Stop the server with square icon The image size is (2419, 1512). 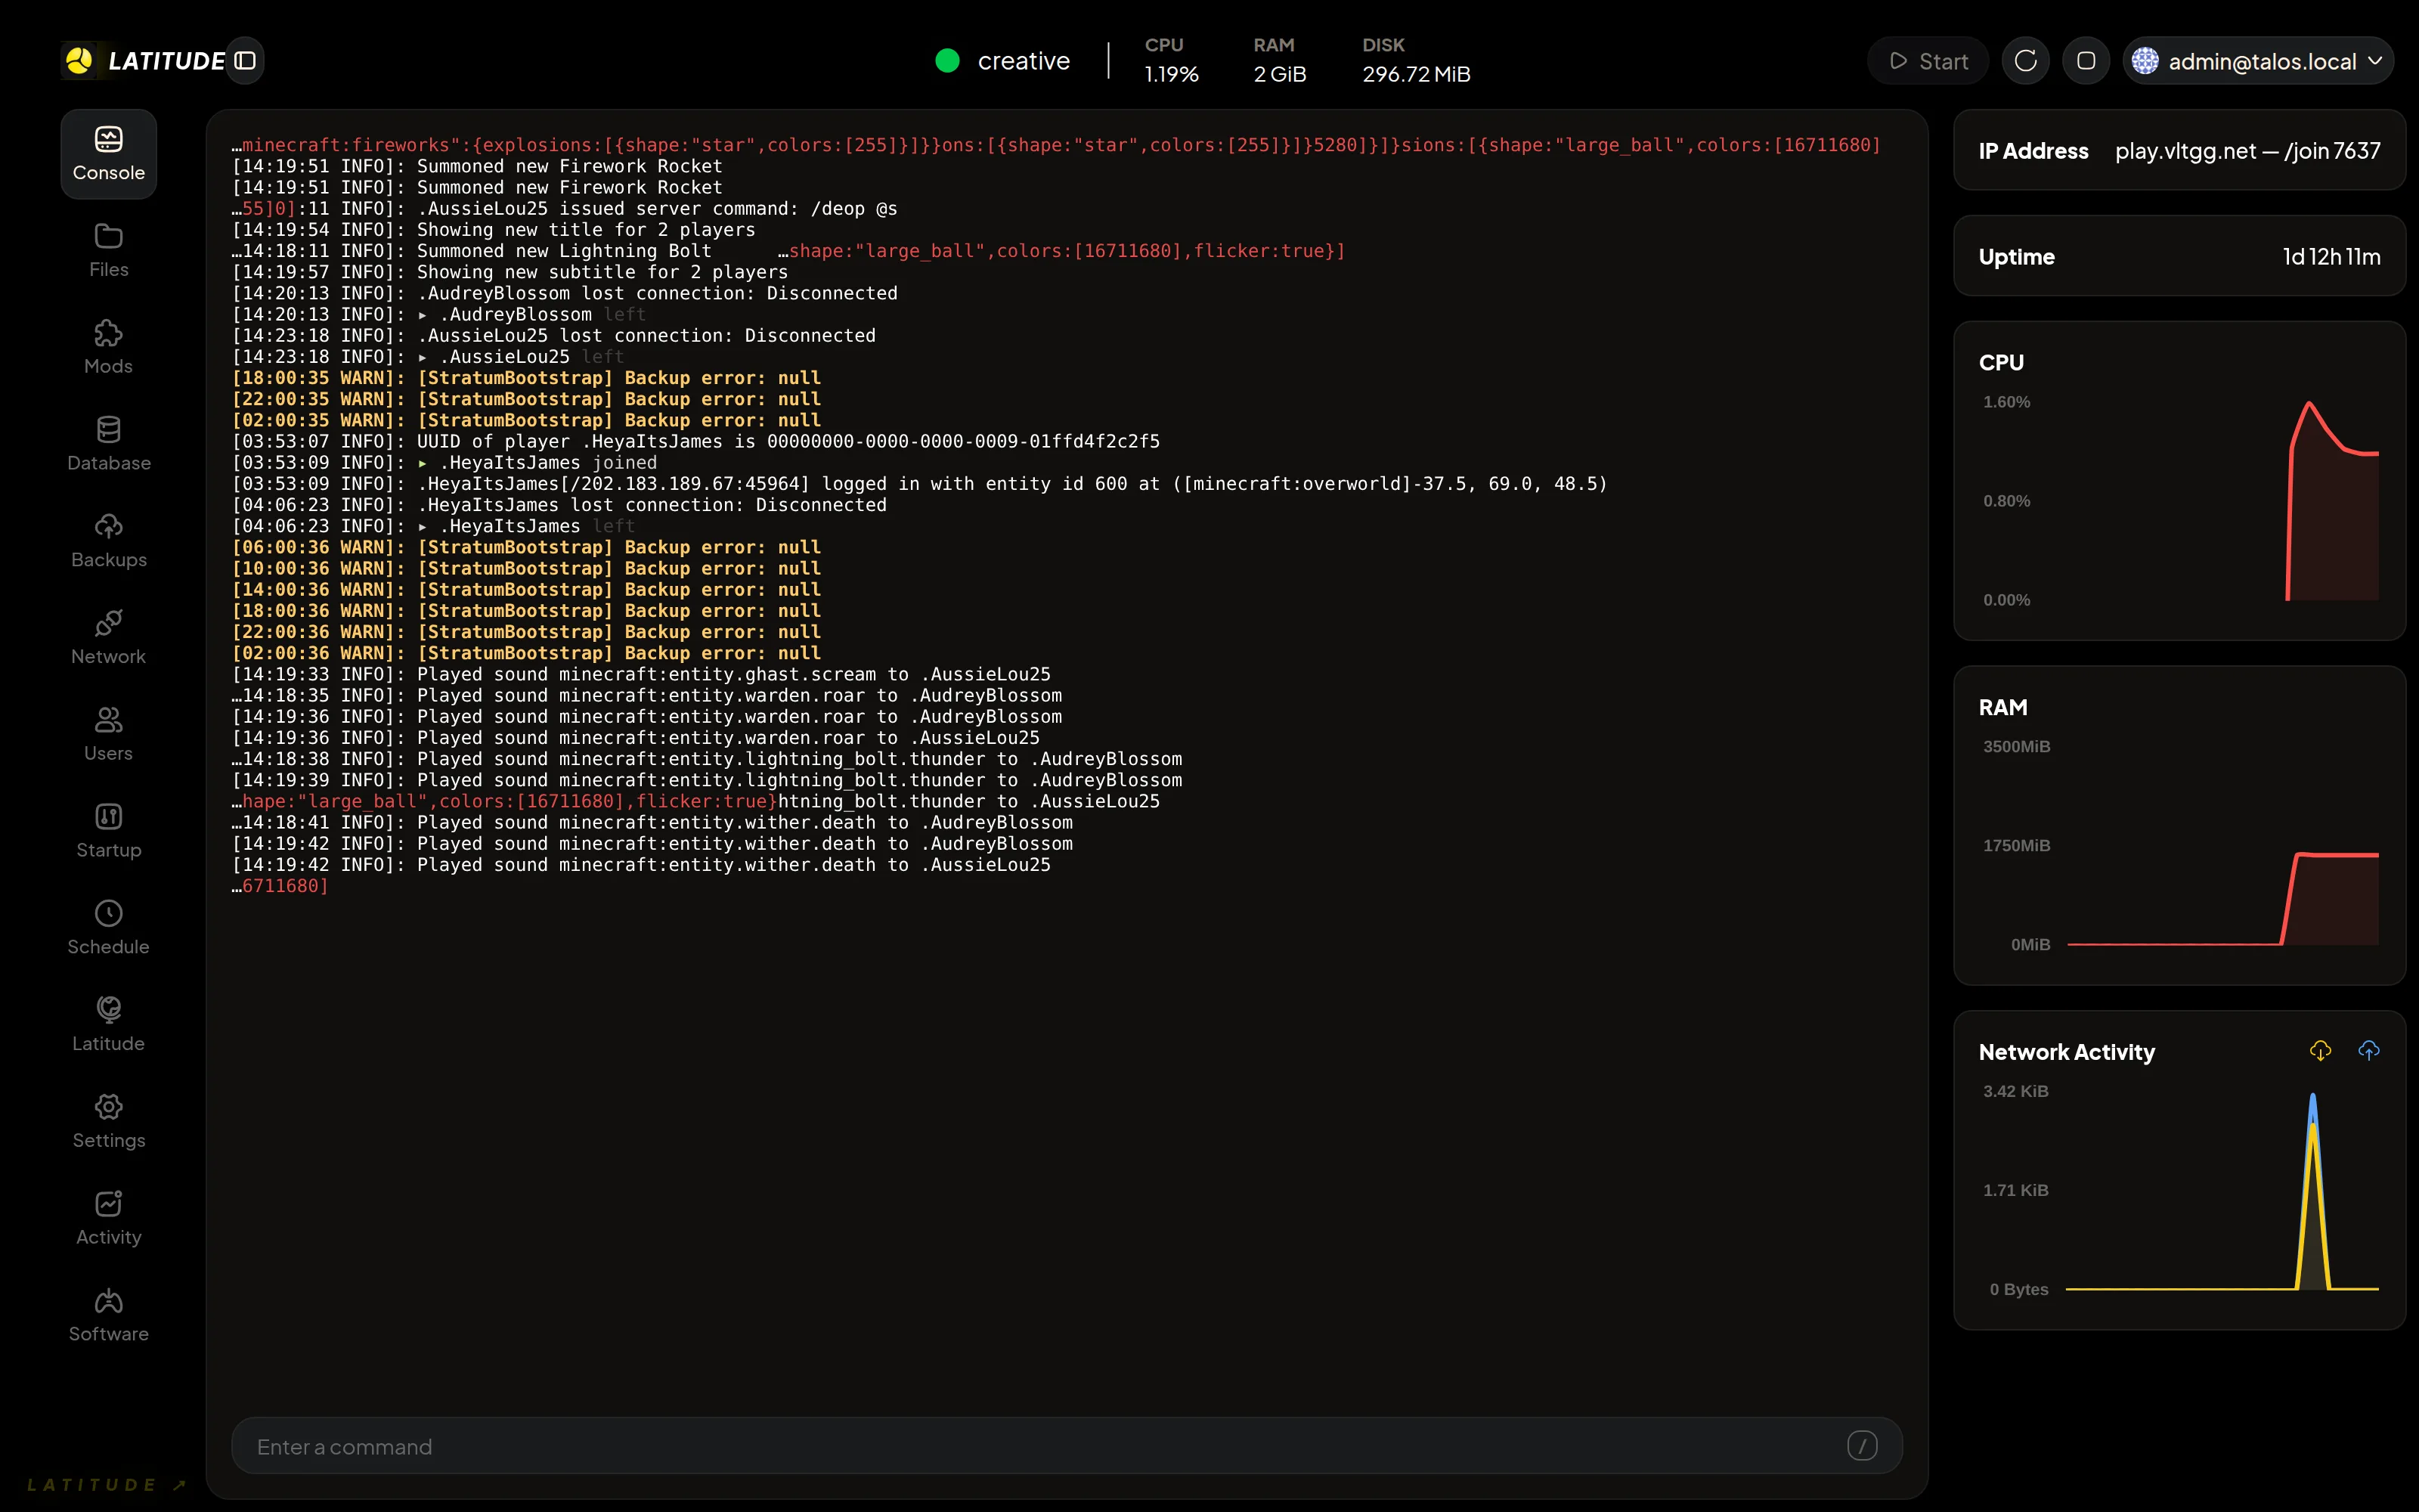[2086, 61]
